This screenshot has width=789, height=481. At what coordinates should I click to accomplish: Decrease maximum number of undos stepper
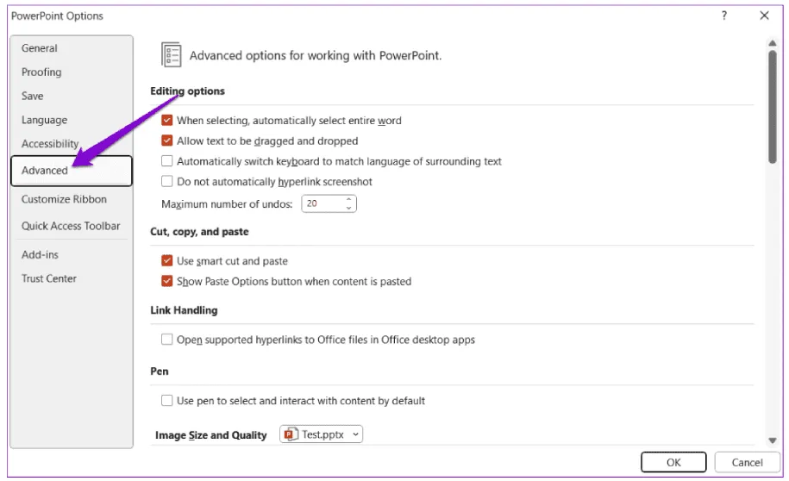point(348,208)
